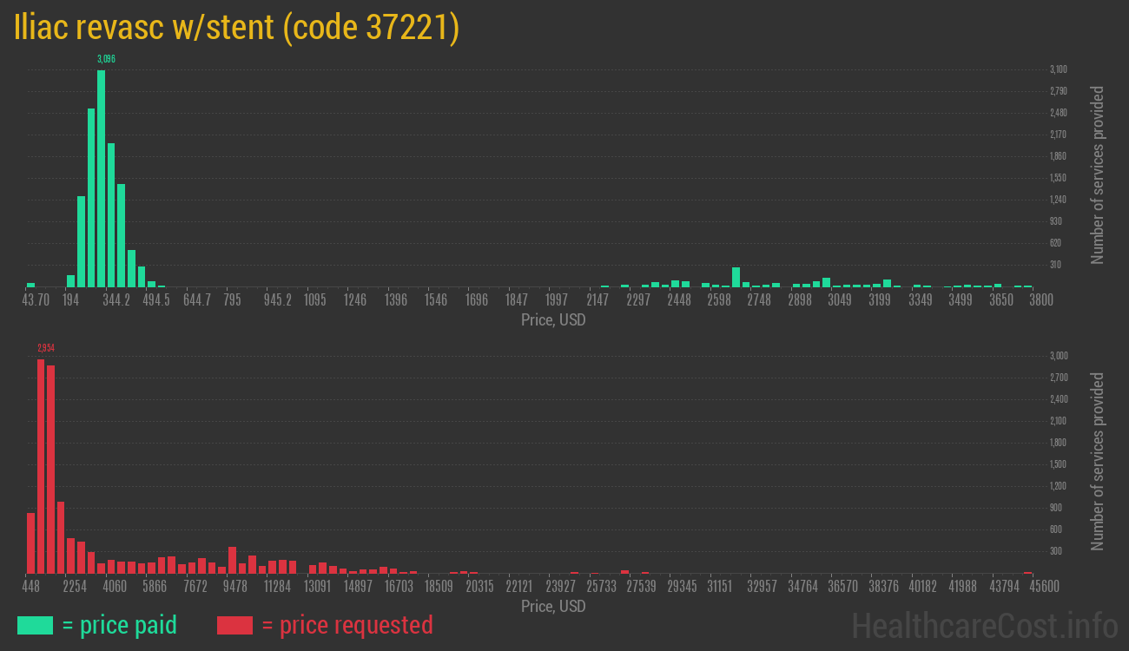Viewport: 1129px width, 651px height.
Task: Open the HealthcareCost.info watermark link
Action: point(984,625)
